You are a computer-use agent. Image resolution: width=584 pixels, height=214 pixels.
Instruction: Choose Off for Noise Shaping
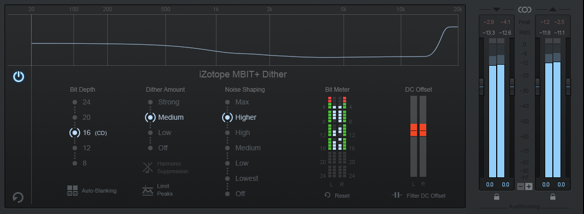click(227, 194)
